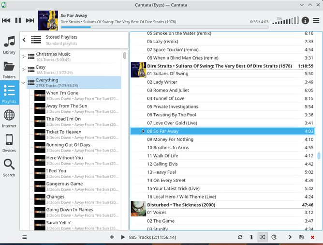
Task: Select the Easy playlist
Action: [x=74, y=70]
